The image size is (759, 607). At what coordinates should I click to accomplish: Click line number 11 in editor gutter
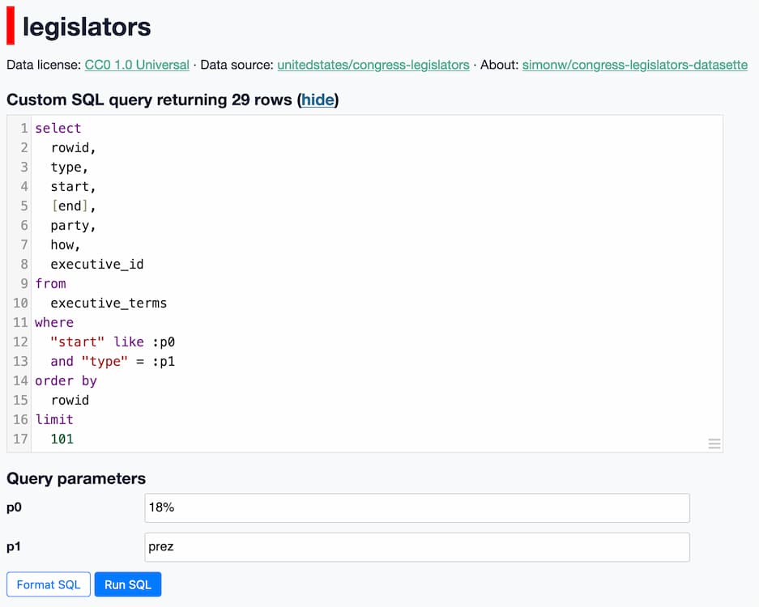click(x=19, y=322)
